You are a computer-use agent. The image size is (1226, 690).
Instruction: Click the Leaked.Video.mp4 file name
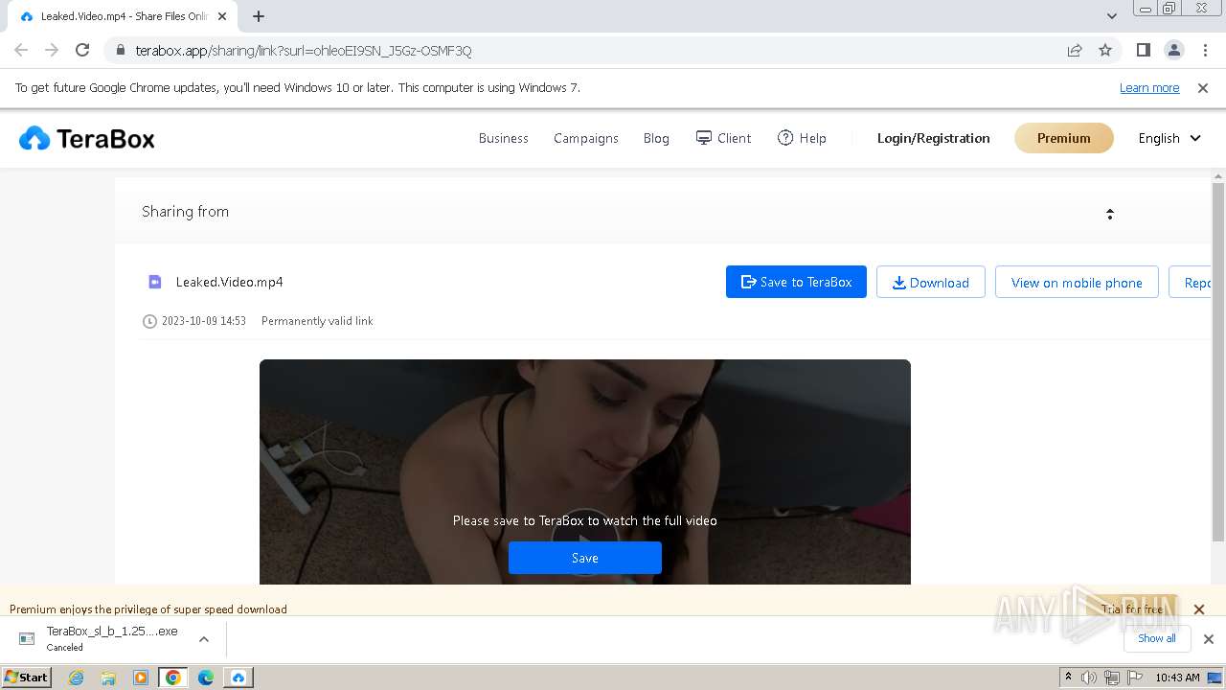click(x=230, y=282)
